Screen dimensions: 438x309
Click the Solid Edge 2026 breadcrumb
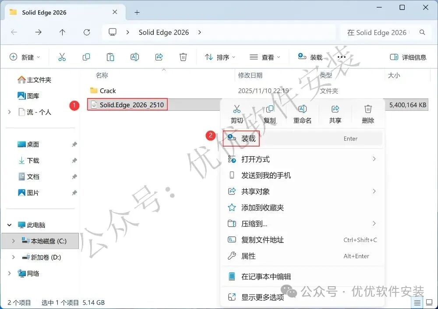[164, 32]
